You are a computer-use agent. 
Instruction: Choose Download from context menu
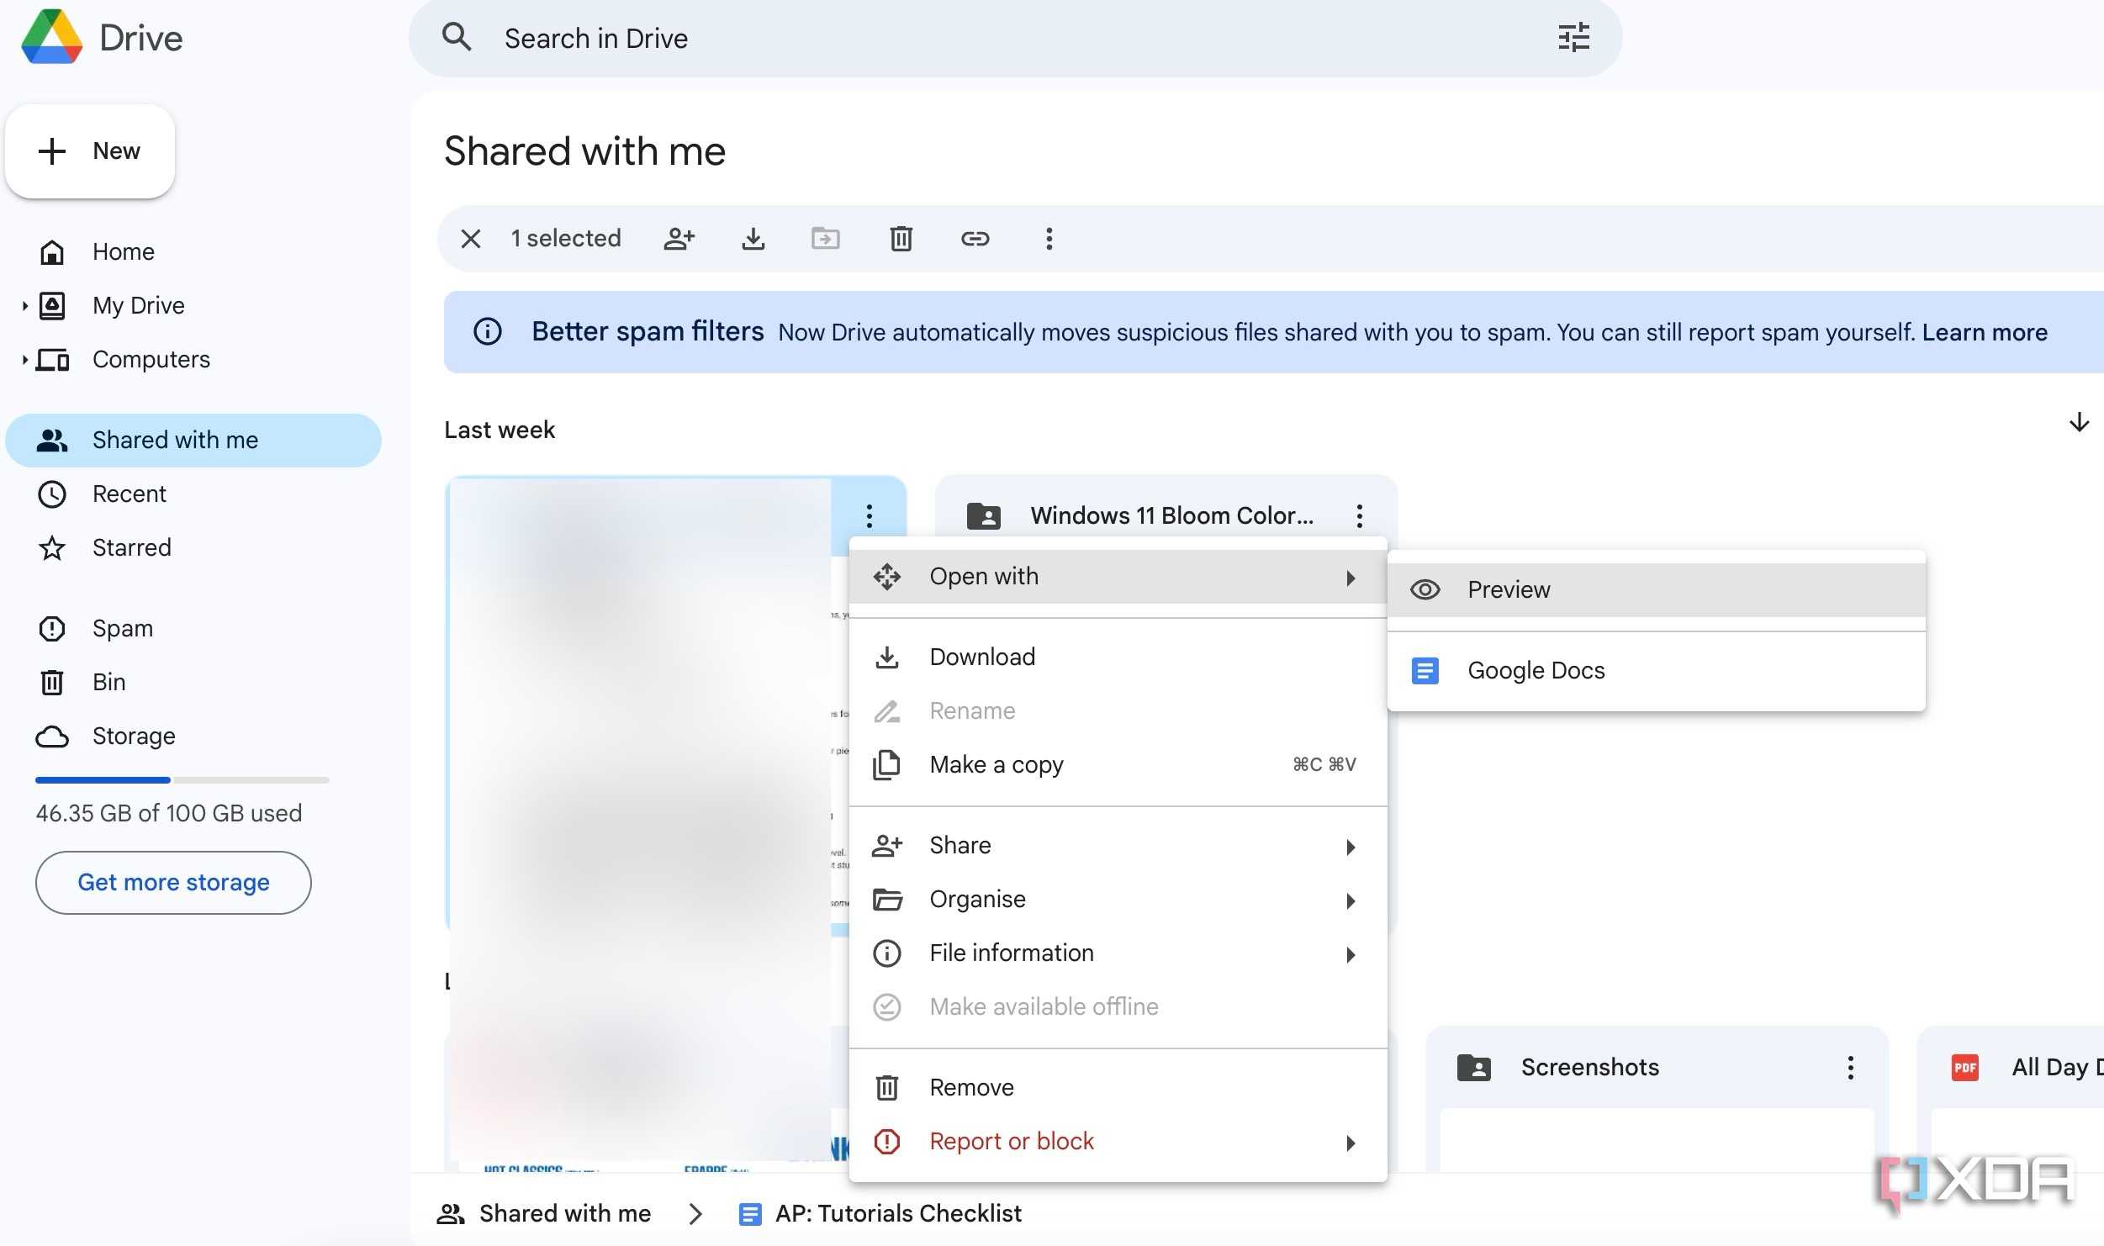pos(1118,657)
